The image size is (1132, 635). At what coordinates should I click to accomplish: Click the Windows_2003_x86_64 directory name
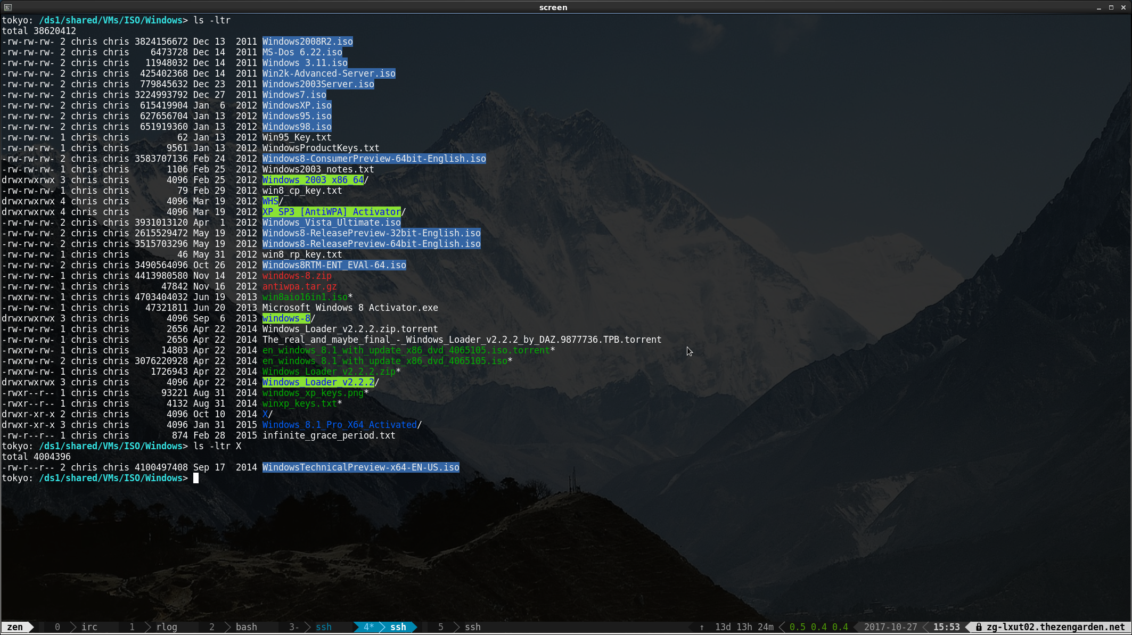313,180
